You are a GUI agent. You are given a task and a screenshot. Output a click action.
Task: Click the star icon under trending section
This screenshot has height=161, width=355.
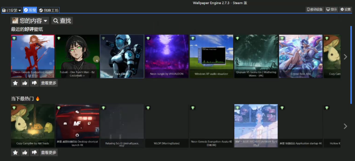coord(15,152)
